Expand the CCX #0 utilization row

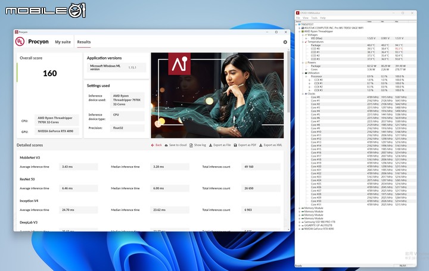309,80
